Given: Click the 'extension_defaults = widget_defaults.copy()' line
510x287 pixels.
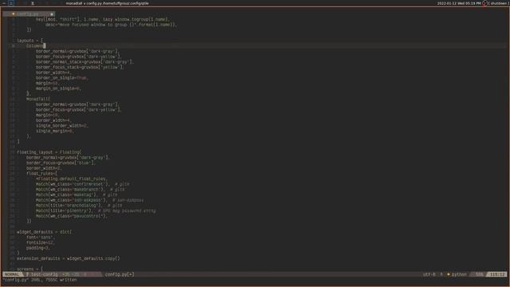Looking at the screenshot, I should [69, 258].
